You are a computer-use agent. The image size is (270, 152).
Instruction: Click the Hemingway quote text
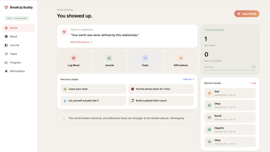click(126, 118)
